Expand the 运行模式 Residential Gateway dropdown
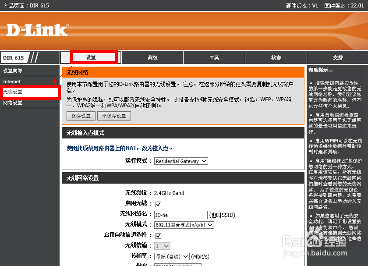368x266 pixels. (181, 161)
